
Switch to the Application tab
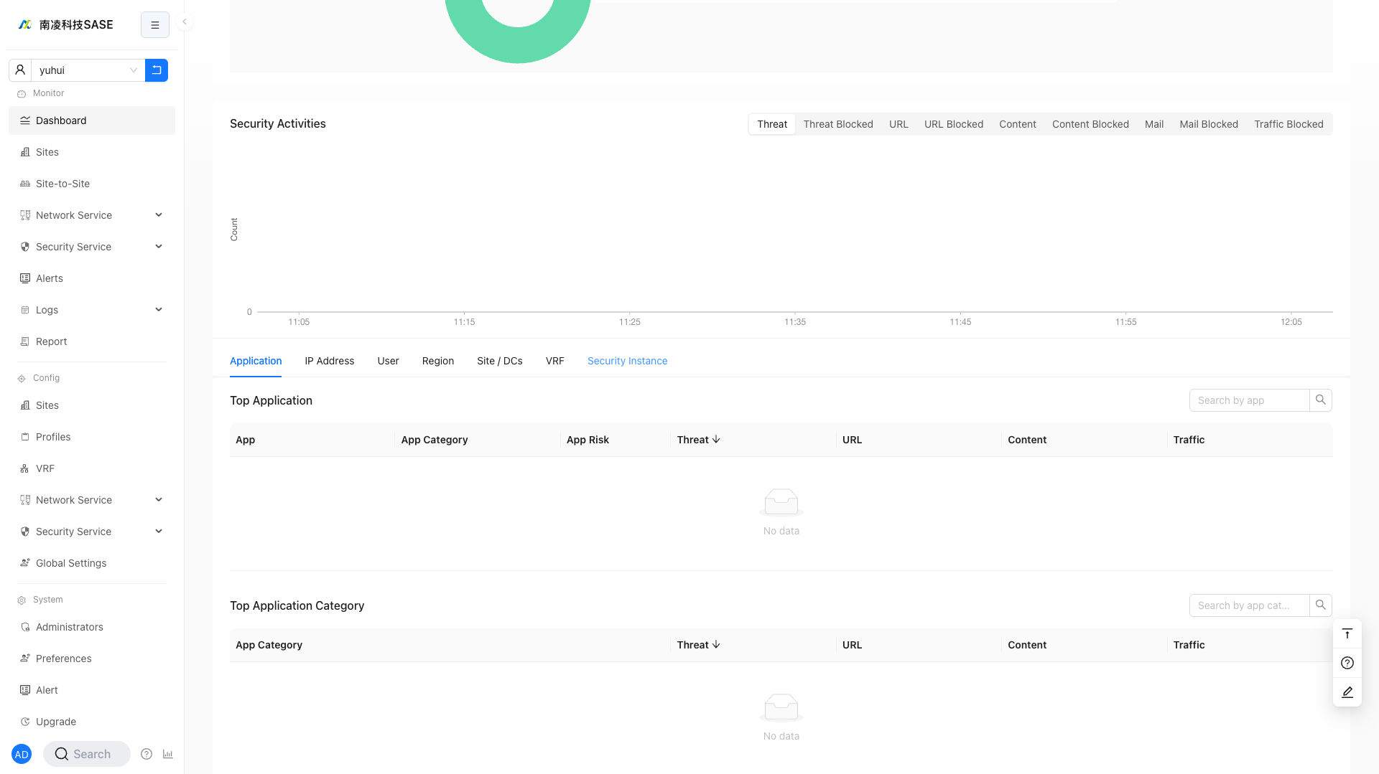click(256, 361)
